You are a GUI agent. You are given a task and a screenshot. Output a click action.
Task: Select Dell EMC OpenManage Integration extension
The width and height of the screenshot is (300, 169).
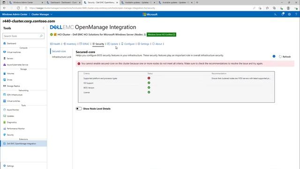(x=23, y=144)
